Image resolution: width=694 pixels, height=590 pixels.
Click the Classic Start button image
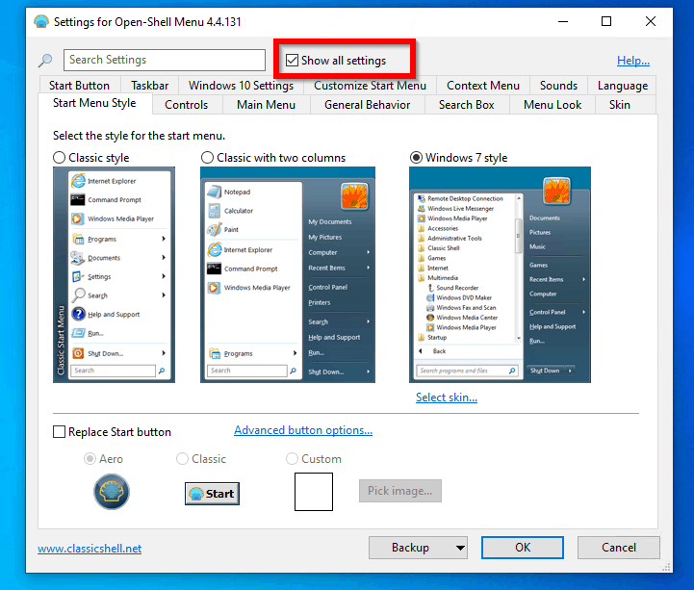point(212,493)
